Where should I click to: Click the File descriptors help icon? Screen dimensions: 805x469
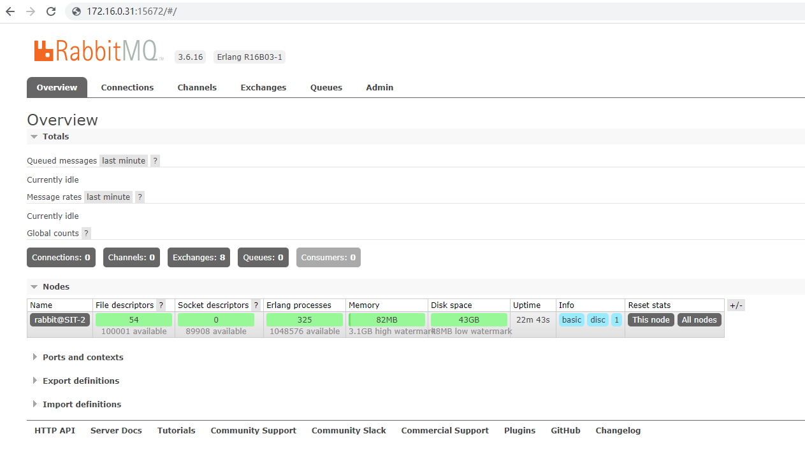pos(161,305)
